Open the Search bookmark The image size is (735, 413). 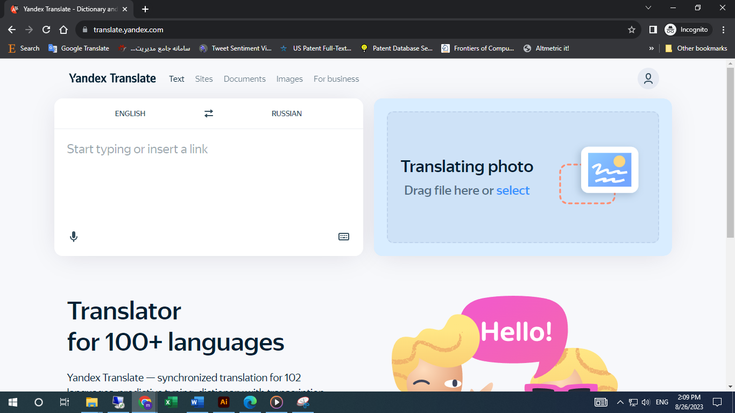tap(24, 48)
